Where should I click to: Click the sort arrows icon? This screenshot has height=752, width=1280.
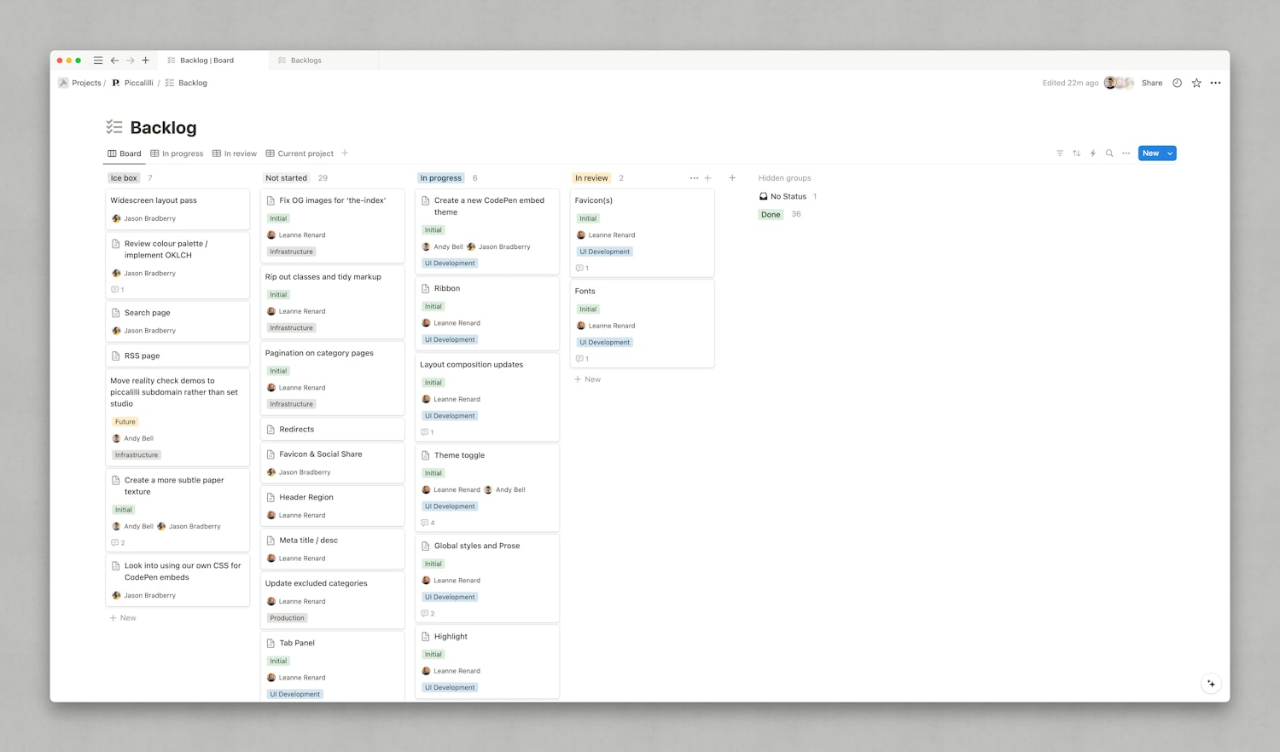[x=1076, y=153]
